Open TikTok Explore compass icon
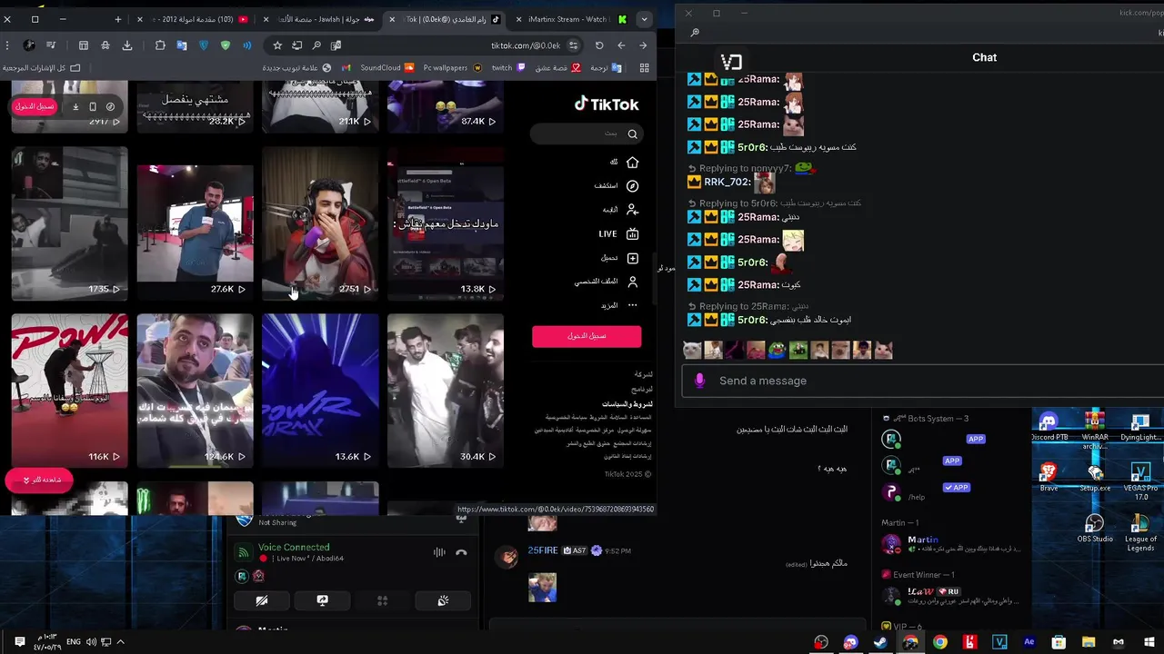The image size is (1164, 654). click(632, 186)
